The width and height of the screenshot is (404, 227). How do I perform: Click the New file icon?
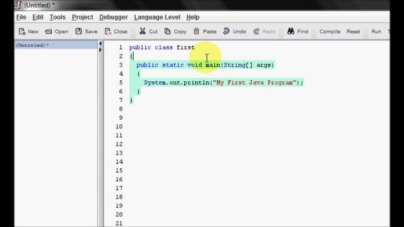22,32
